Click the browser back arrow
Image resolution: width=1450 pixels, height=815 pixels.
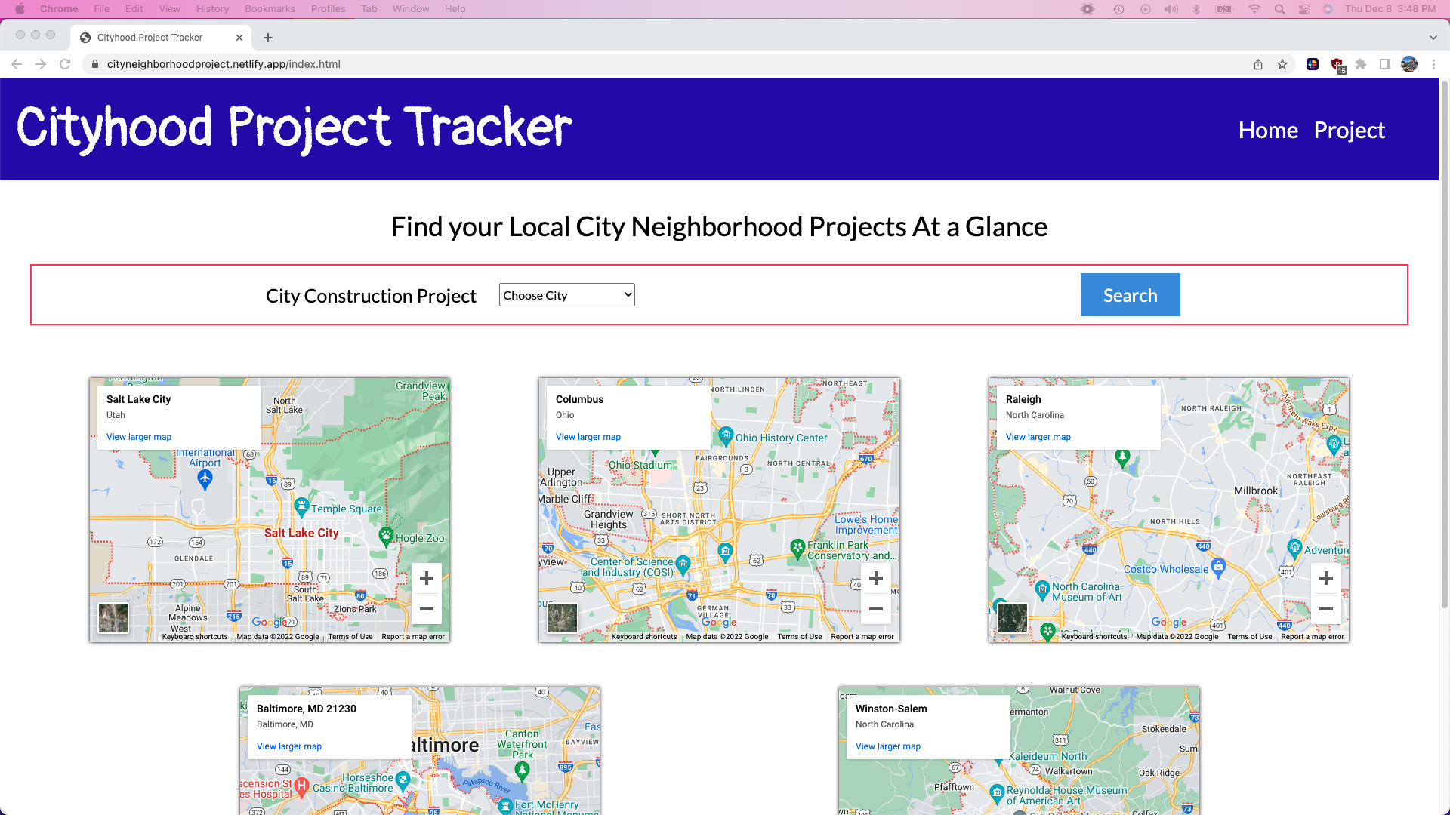click(17, 64)
